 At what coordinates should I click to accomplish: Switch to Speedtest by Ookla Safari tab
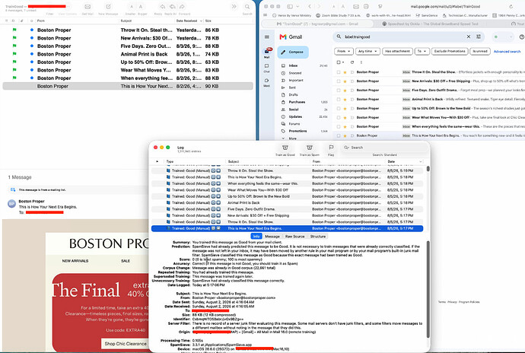point(430,24)
